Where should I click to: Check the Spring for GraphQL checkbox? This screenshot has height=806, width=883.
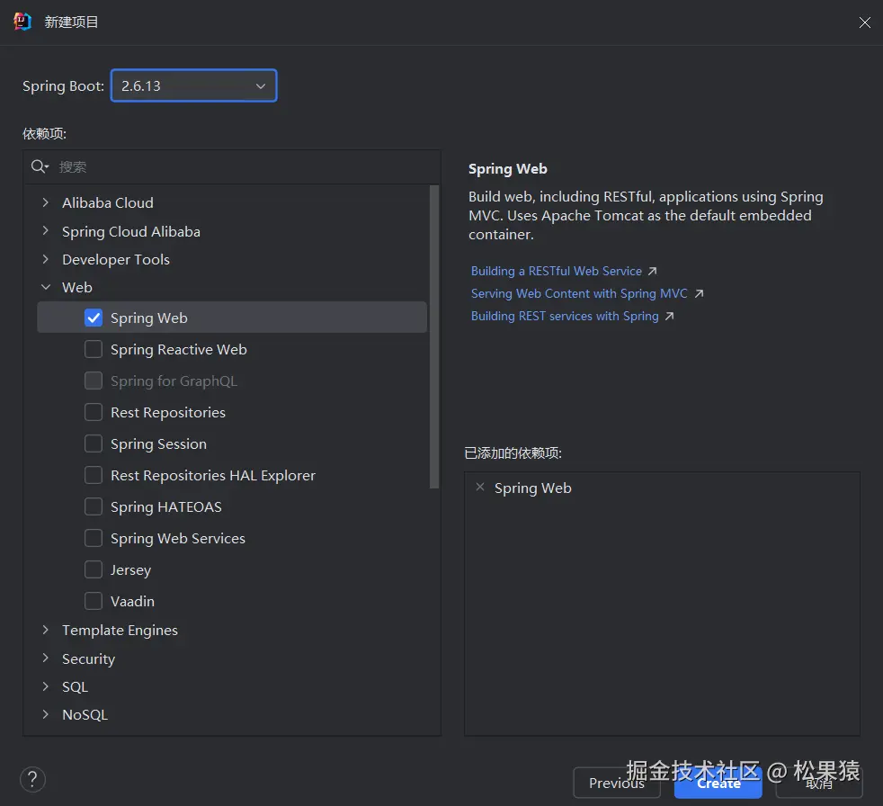[94, 381]
